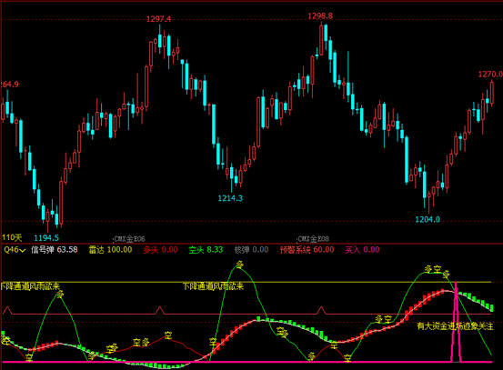
Task: Select the CMX金E06 contract marker
Action: click(x=129, y=239)
